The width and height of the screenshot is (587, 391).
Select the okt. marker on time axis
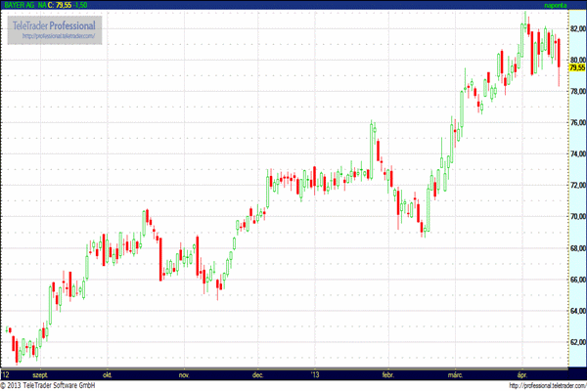pyautogui.click(x=107, y=373)
